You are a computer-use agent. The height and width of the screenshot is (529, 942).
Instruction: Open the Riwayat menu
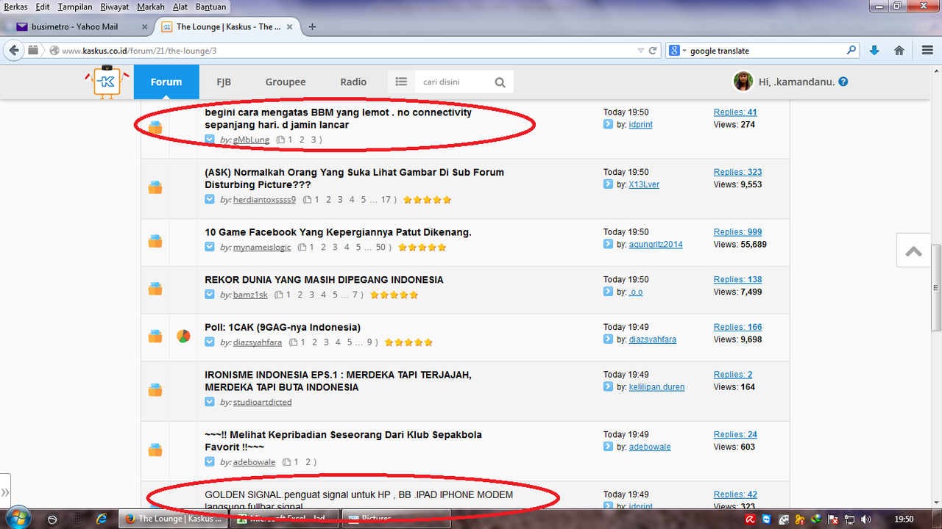(114, 7)
